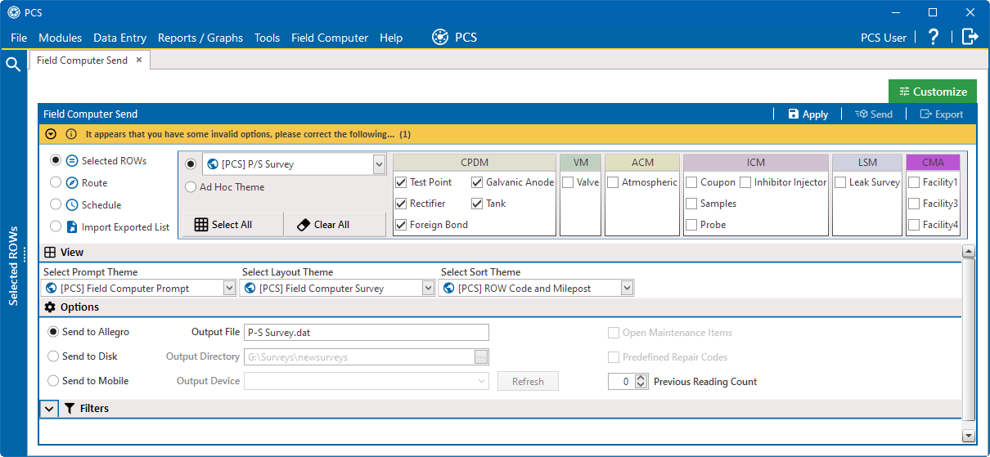Click the Export button in the header
The image size is (990, 457).
942,114
